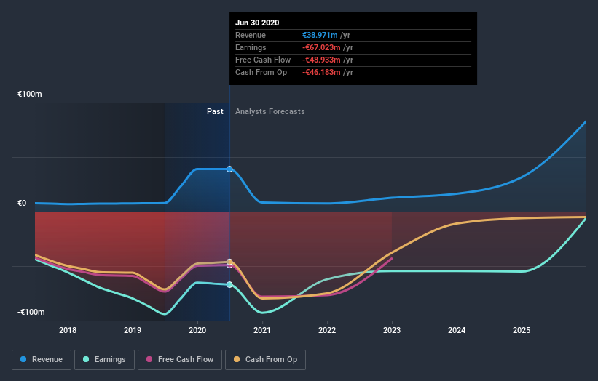Image resolution: width=598 pixels, height=381 pixels.
Task: Click the Cash From Op label in tooltip
Action: pos(261,72)
